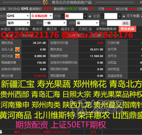This screenshot has height=135, width=142.
Task: Decrease quantity with the minus button
Action: (102, 16)
